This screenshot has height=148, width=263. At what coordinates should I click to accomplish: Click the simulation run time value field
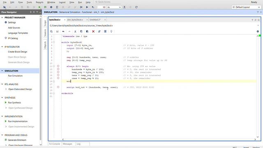click(x=102, y=7)
